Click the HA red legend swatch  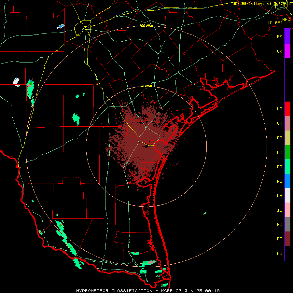(287, 109)
